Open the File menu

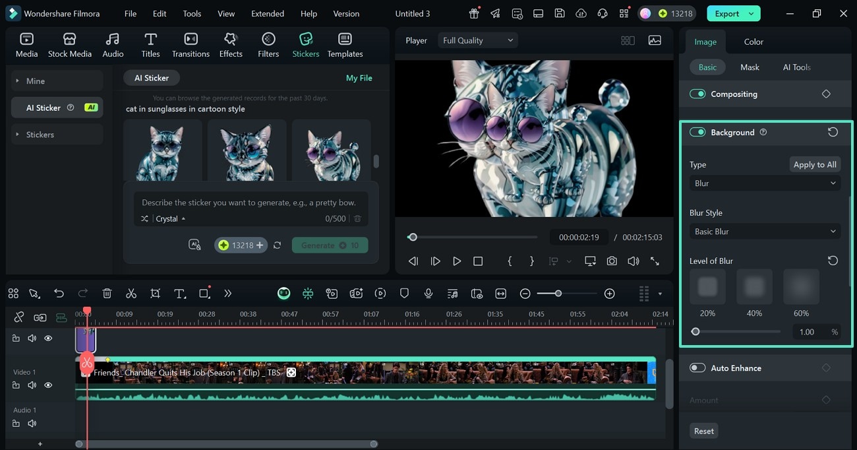pyautogui.click(x=131, y=13)
